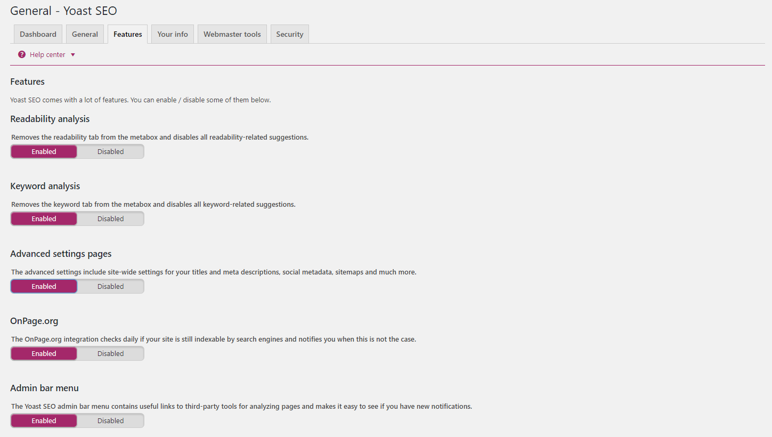Disable the OnPage.org integration

point(110,353)
